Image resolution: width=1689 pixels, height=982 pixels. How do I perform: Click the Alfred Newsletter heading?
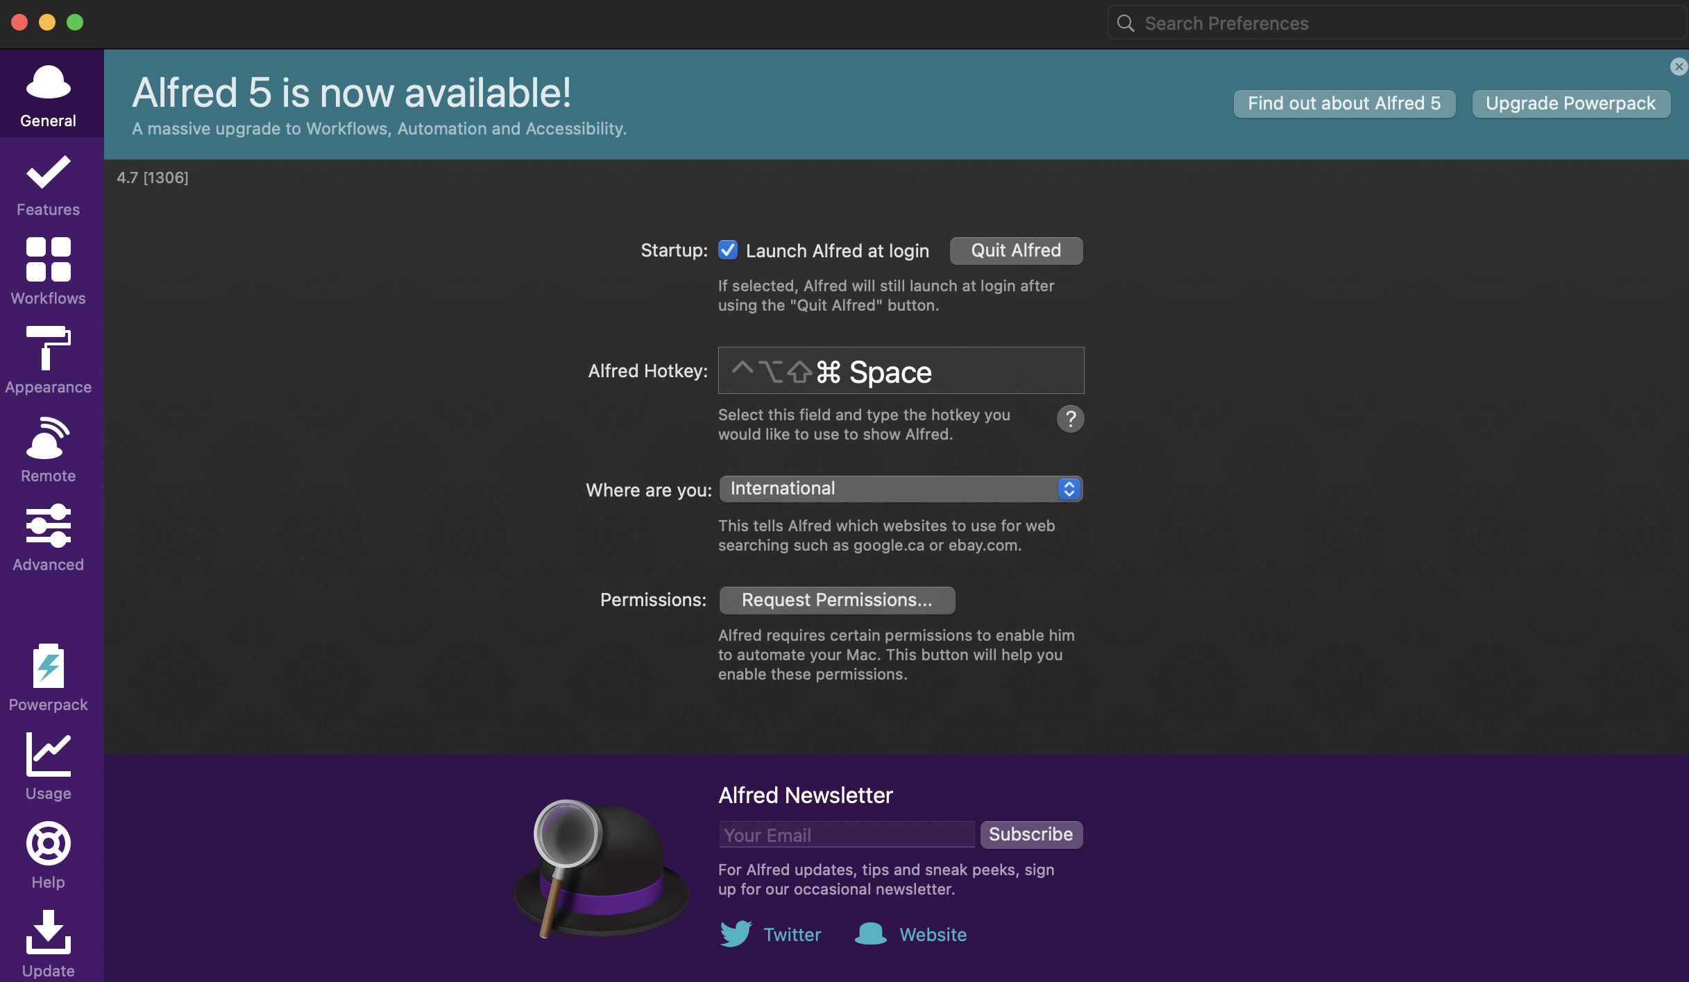pos(806,795)
